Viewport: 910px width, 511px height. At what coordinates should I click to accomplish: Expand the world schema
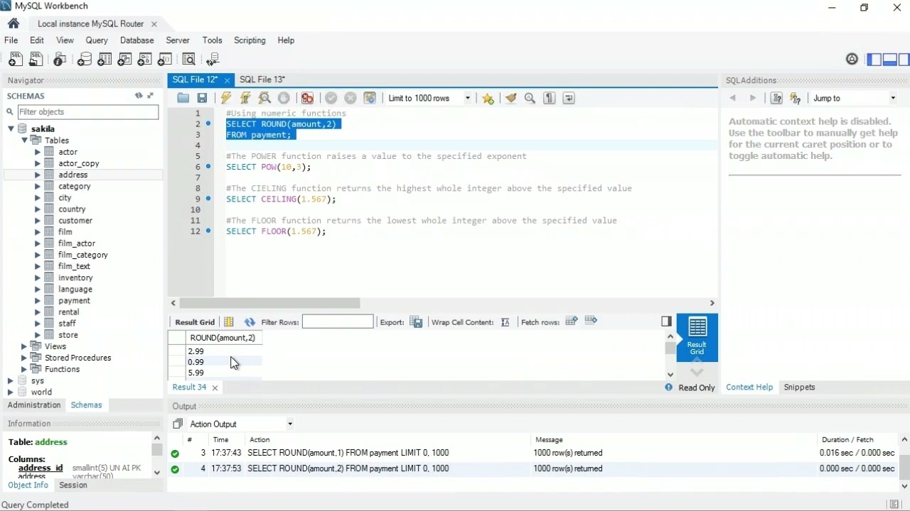point(11,392)
